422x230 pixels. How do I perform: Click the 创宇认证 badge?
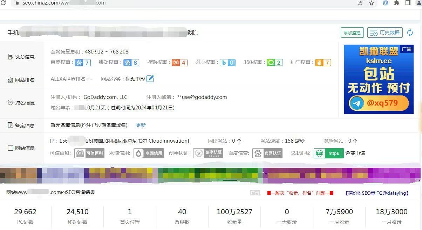tap(208, 153)
